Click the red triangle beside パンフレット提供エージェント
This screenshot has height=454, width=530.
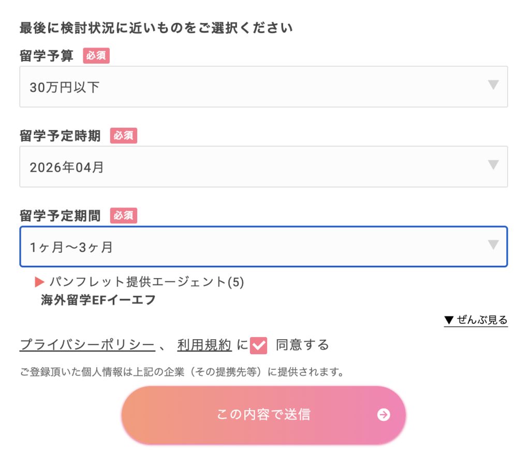tap(40, 282)
